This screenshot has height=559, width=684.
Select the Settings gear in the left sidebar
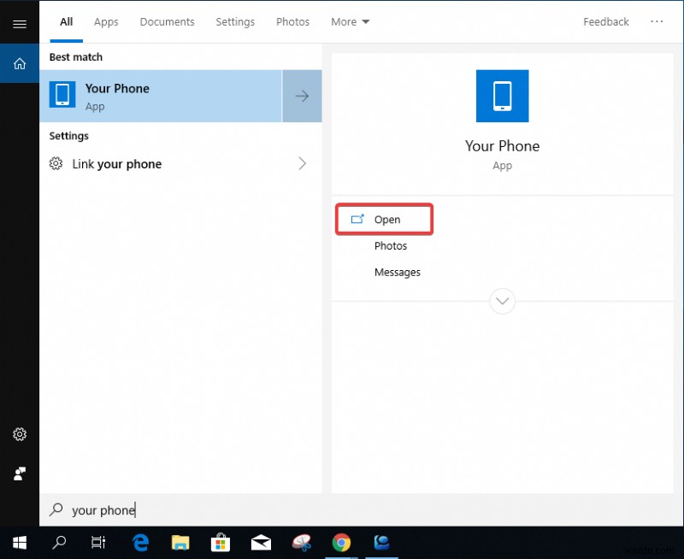pos(19,434)
